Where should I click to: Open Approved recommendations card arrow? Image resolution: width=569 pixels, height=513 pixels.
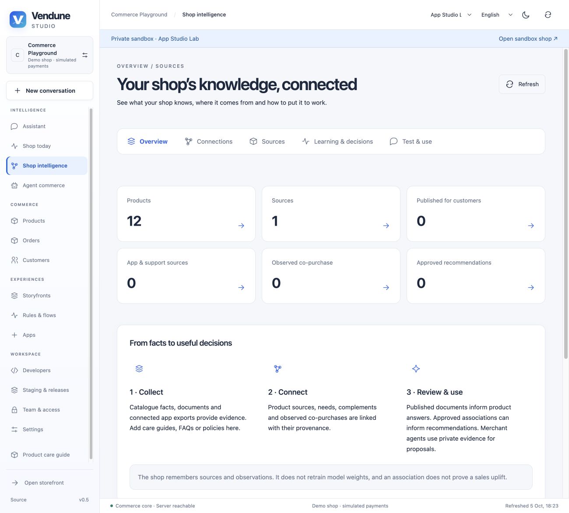(531, 288)
